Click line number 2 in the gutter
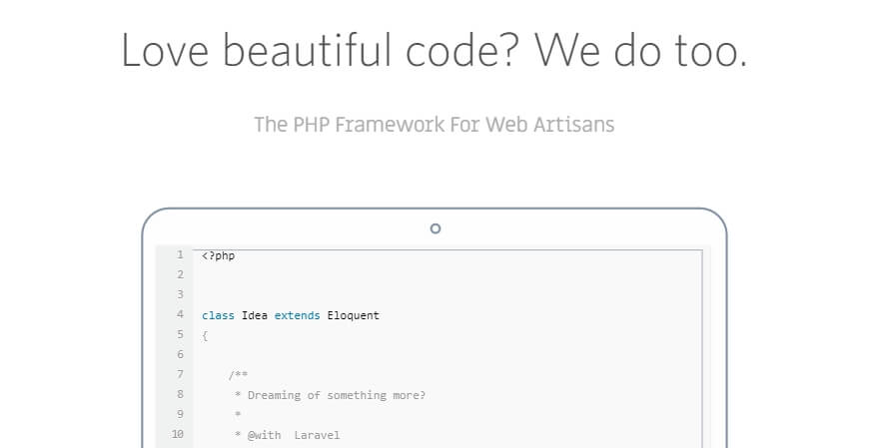This screenshot has height=448, width=877. (x=180, y=274)
